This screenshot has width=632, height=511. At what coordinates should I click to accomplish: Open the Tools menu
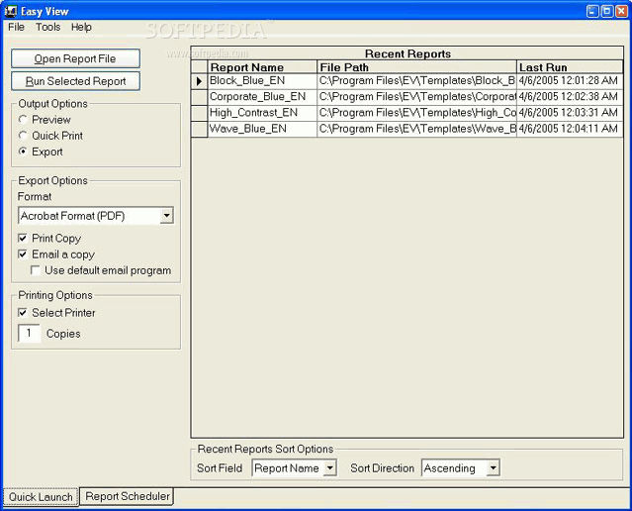coord(47,27)
